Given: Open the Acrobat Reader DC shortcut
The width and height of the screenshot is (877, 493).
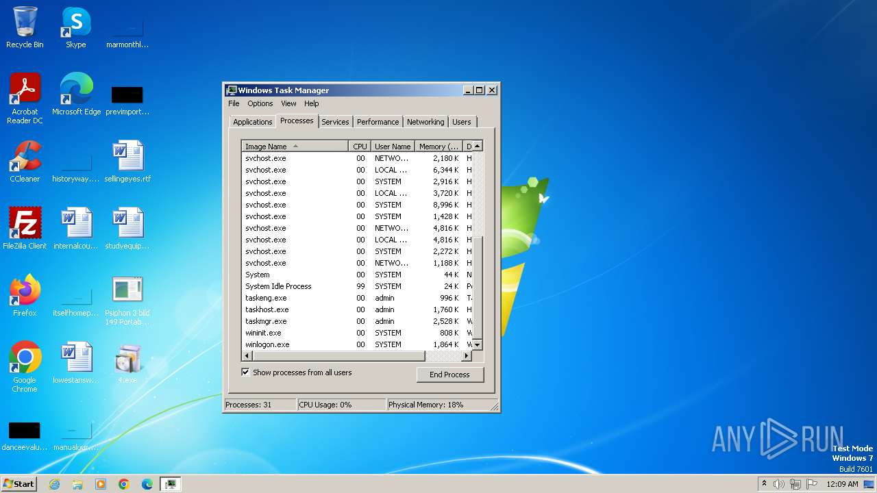Looking at the screenshot, I should [25, 98].
